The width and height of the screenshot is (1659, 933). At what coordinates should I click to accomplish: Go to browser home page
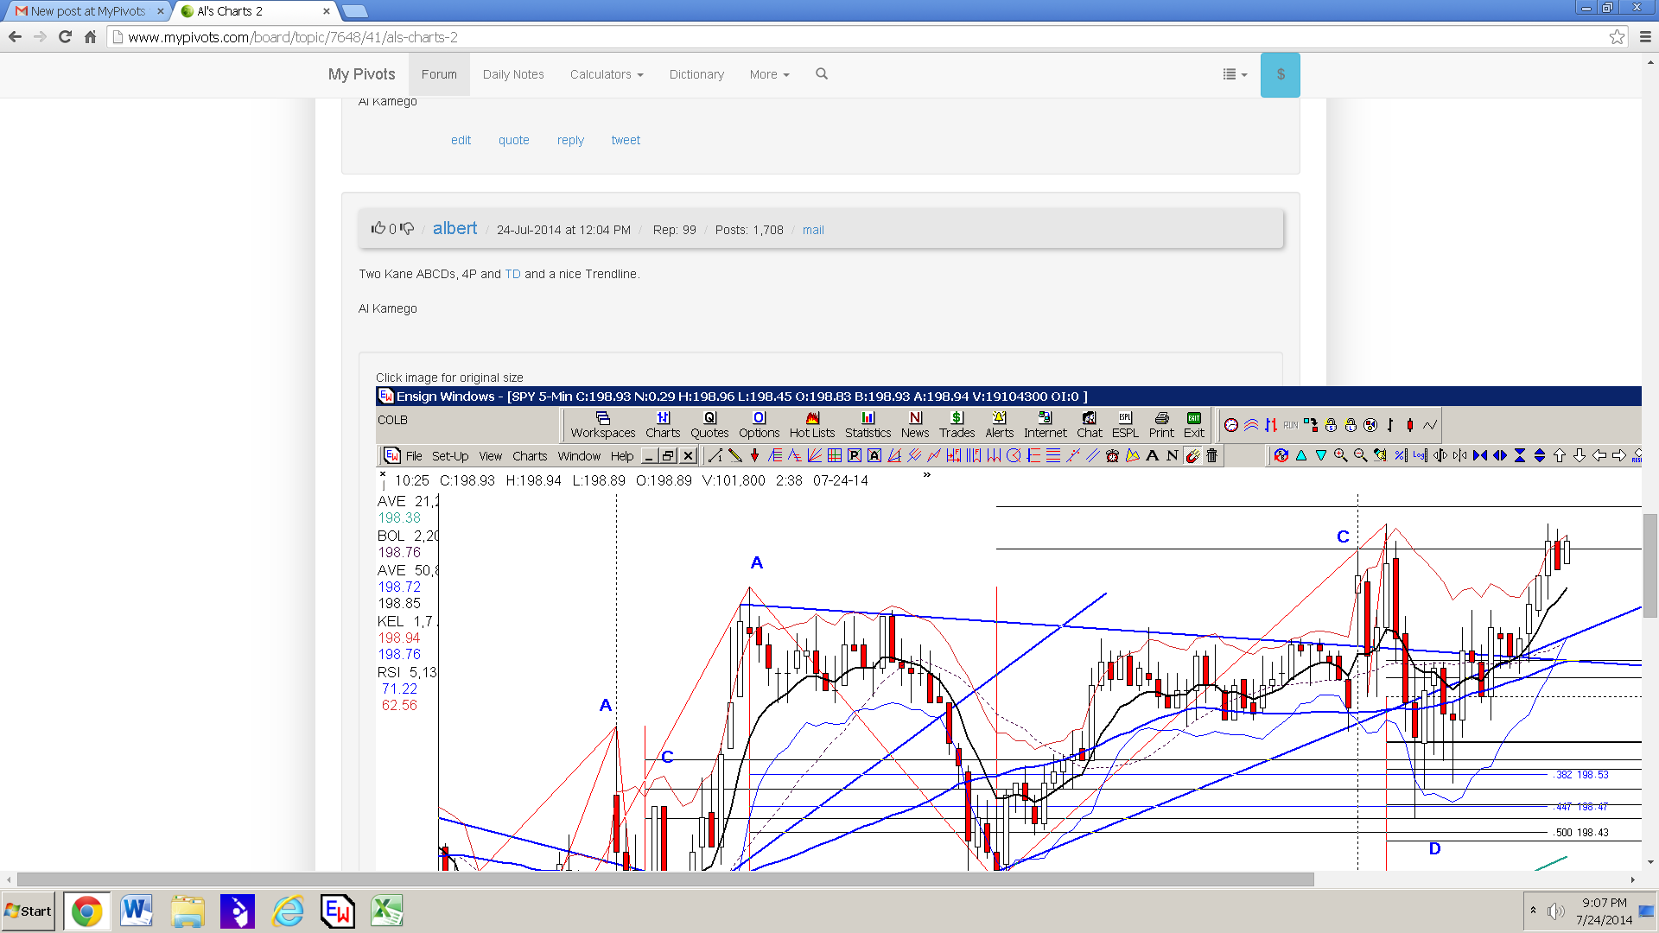[90, 36]
